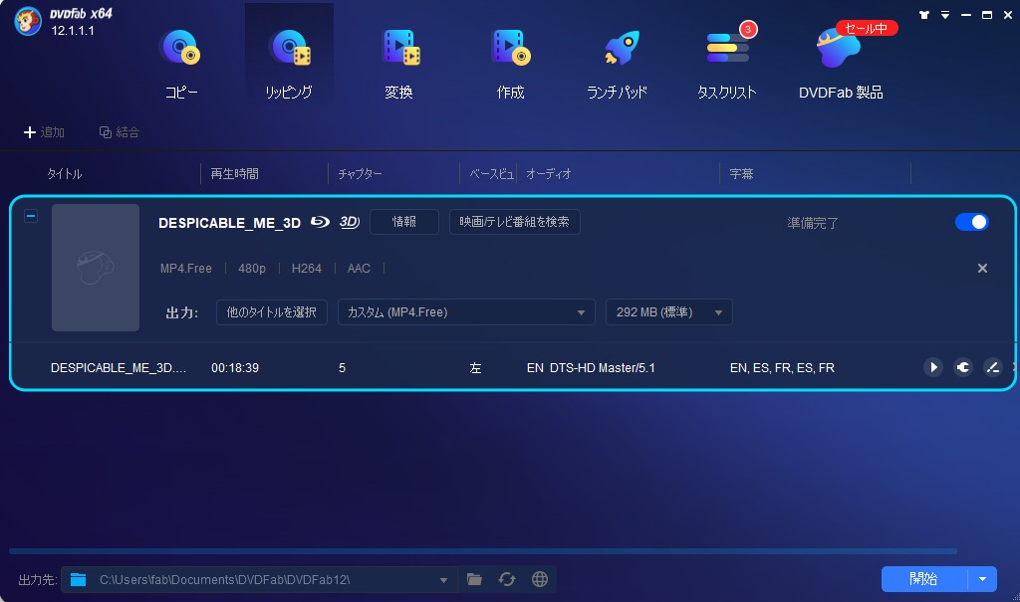The height and width of the screenshot is (602, 1020).
Task: Click the 00:18:39 duration cell
Action: 235,368
